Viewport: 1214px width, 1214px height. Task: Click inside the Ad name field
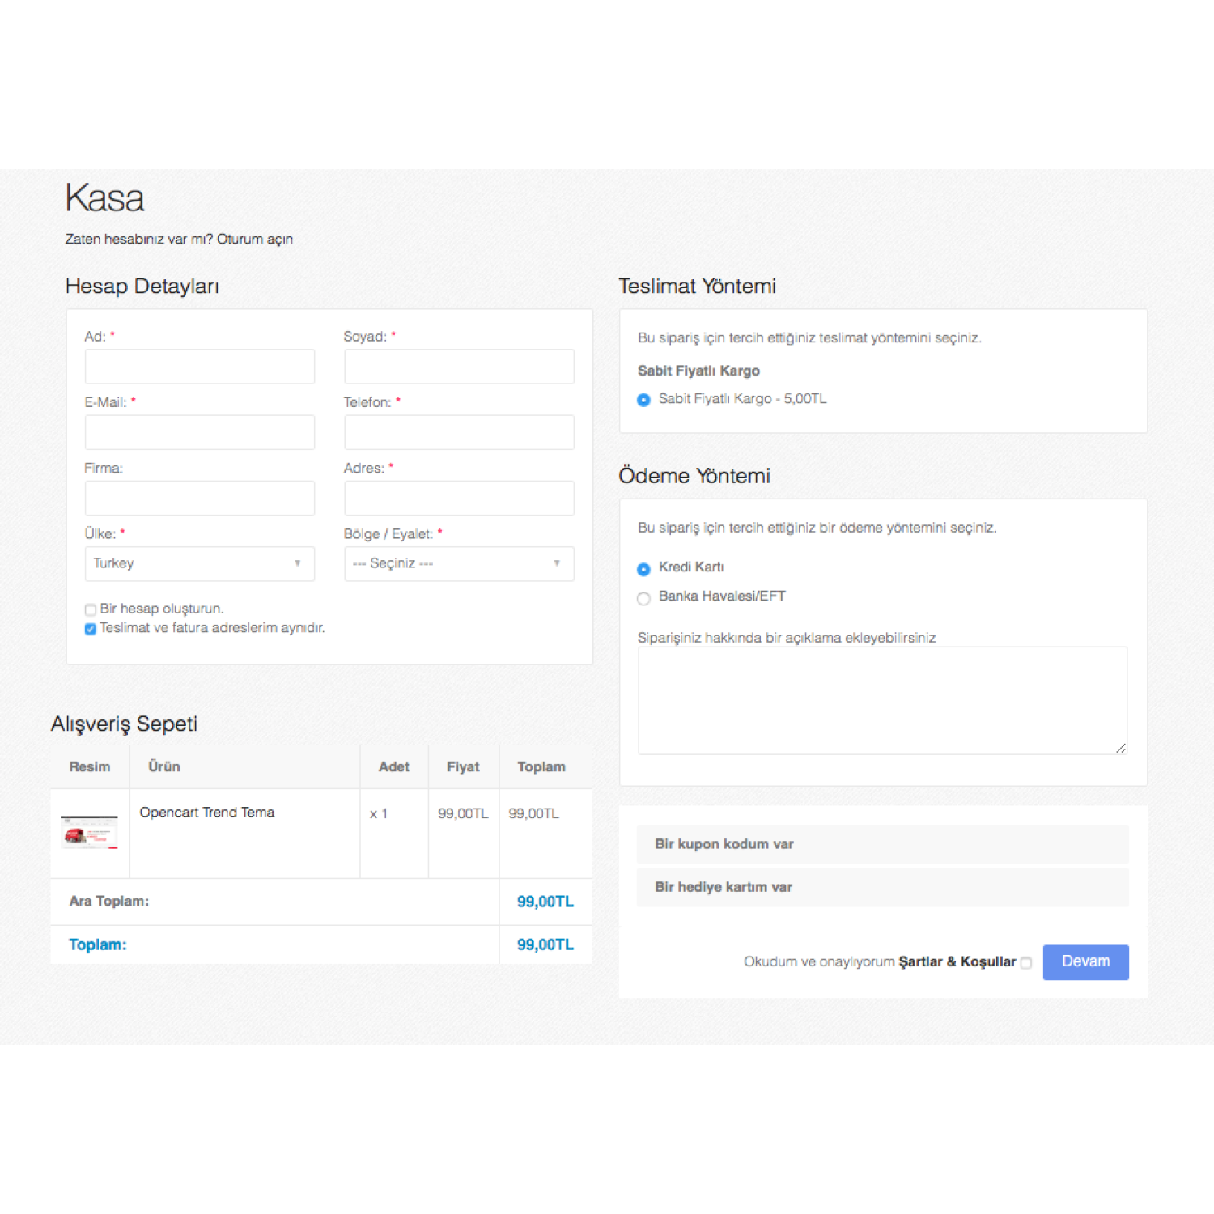click(x=199, y=367)
